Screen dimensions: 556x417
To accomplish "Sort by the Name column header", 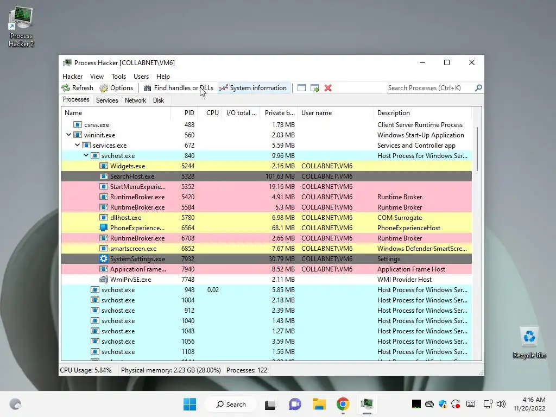I will 116,113.
